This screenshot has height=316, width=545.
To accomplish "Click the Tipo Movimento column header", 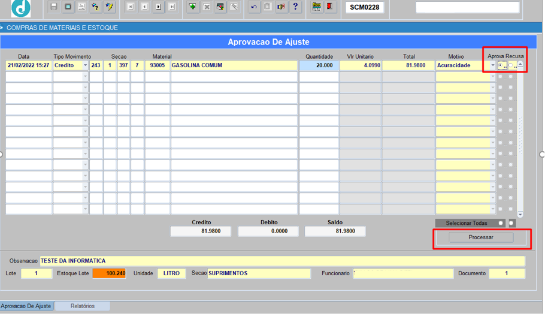I will pos(72,56).
